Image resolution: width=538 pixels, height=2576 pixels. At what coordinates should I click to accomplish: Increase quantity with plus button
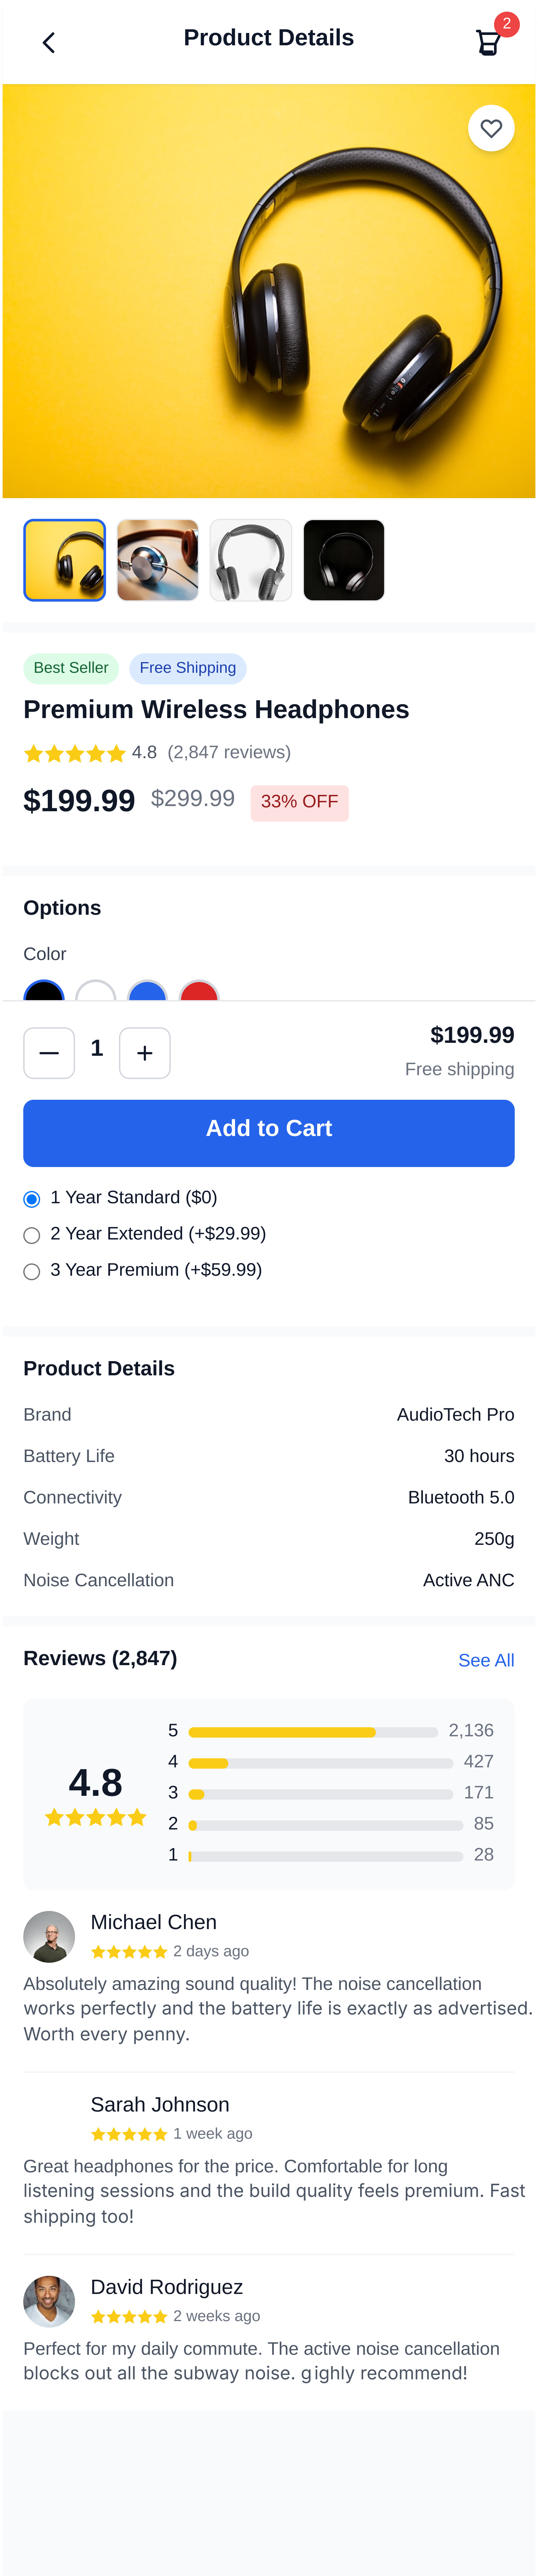click(x=145, y=1053)
